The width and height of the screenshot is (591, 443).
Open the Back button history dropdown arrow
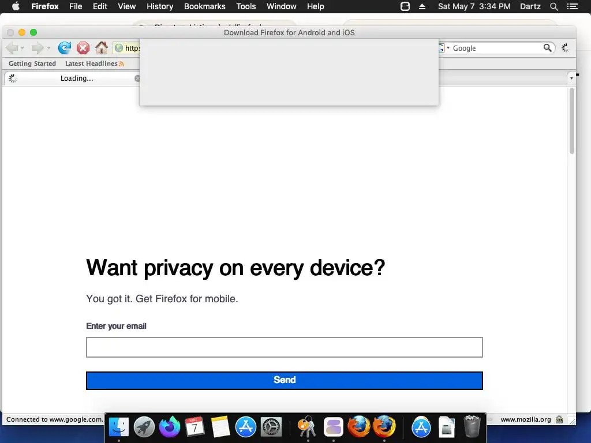[x=23, y=48]
